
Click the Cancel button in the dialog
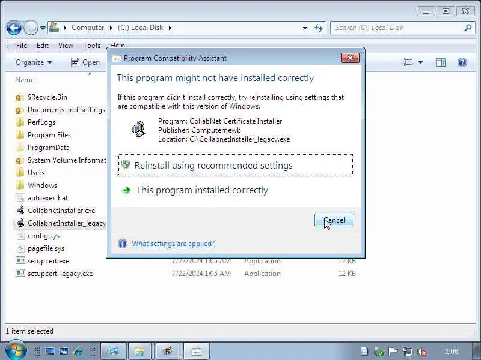(x=334, y=220)
